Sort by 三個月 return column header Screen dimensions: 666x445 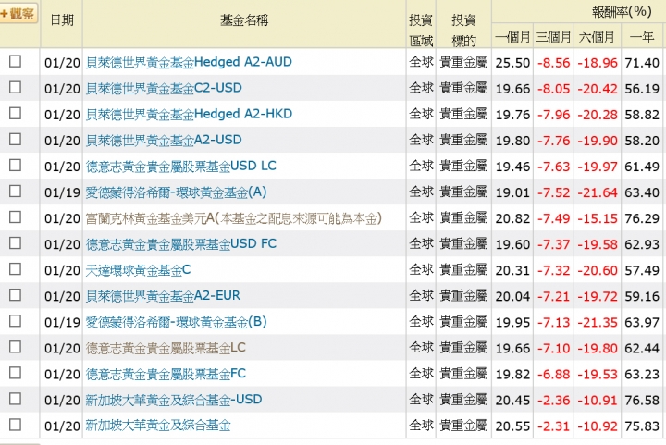[553, 37]
